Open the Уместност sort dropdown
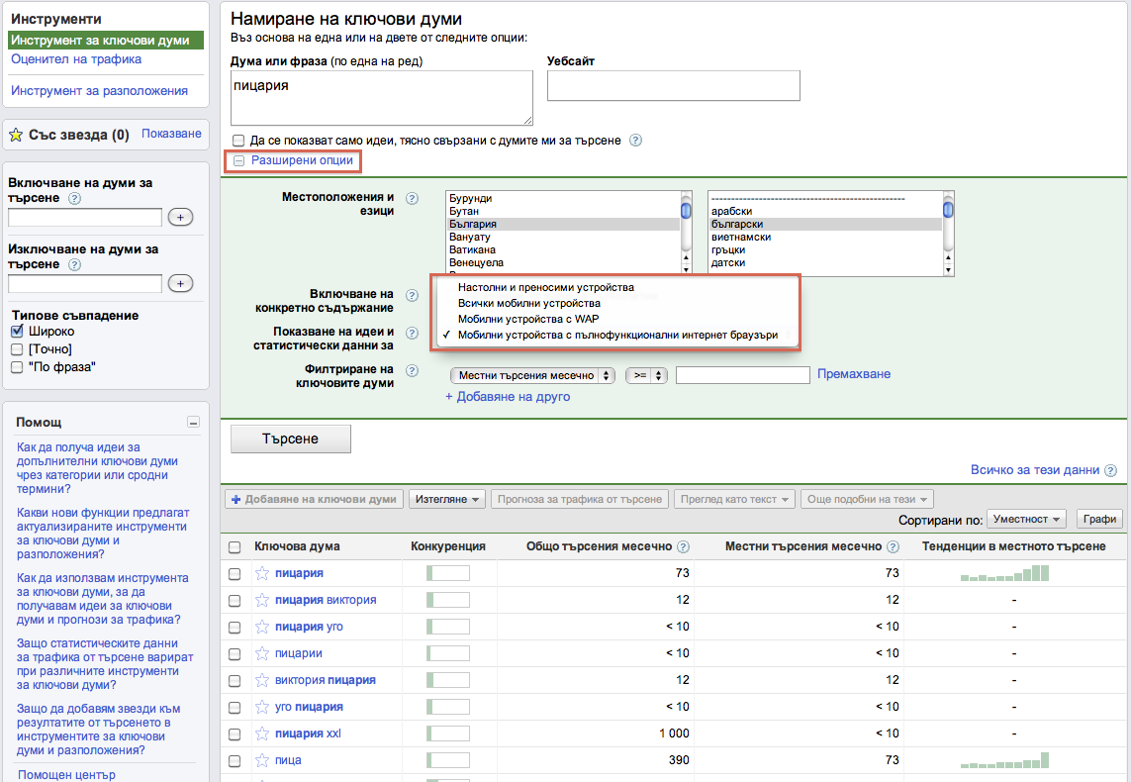Screen dimensions: 1131x782 (1026, 519)
